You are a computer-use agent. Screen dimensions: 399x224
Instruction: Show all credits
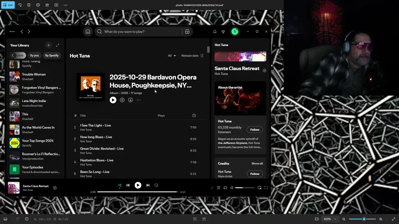click(x=257, y=163)
